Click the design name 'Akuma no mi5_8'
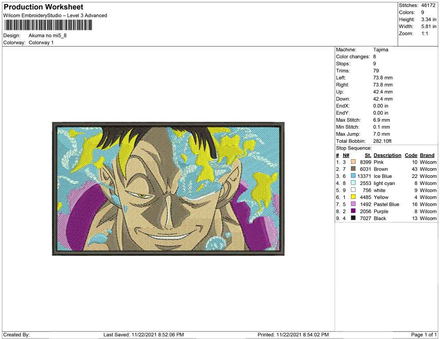Viewport: 440px width, 339px height. [x=48, y=36]
